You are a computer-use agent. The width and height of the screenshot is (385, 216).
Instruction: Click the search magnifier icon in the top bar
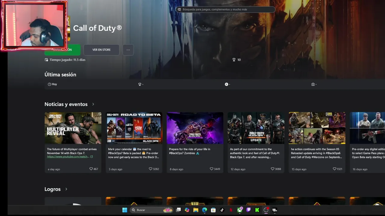click(179, 9)
